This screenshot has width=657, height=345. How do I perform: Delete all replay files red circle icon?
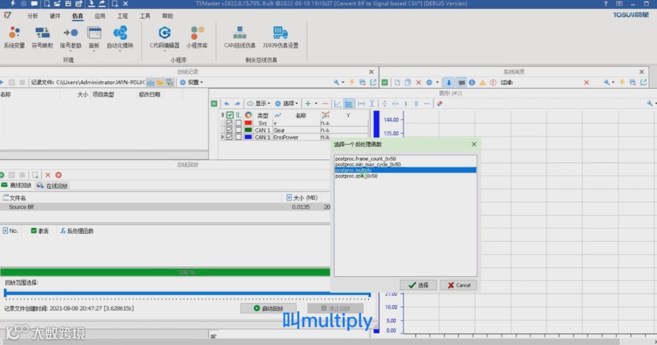point(58,175)
